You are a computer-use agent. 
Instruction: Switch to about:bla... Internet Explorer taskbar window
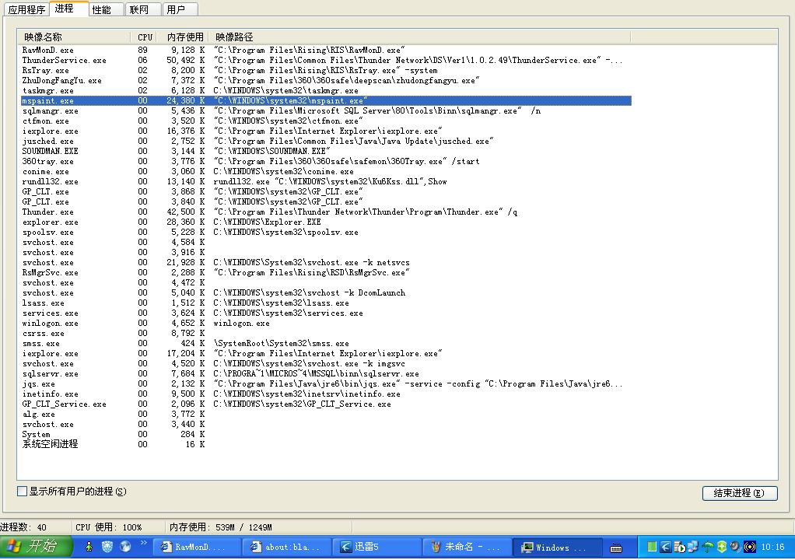tap(288, 548)
